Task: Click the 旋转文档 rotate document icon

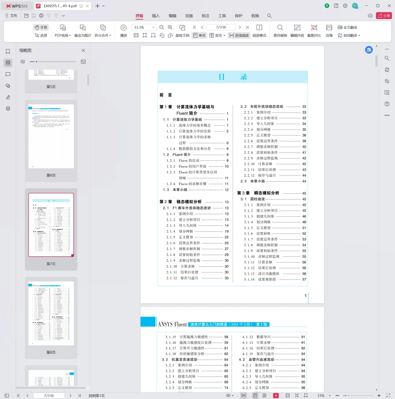Action: (183, 27)
